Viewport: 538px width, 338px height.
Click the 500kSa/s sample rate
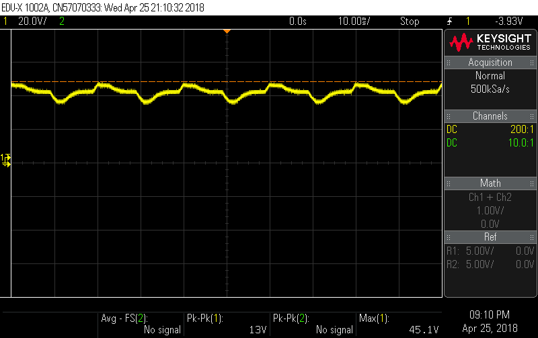pos(490,89)
